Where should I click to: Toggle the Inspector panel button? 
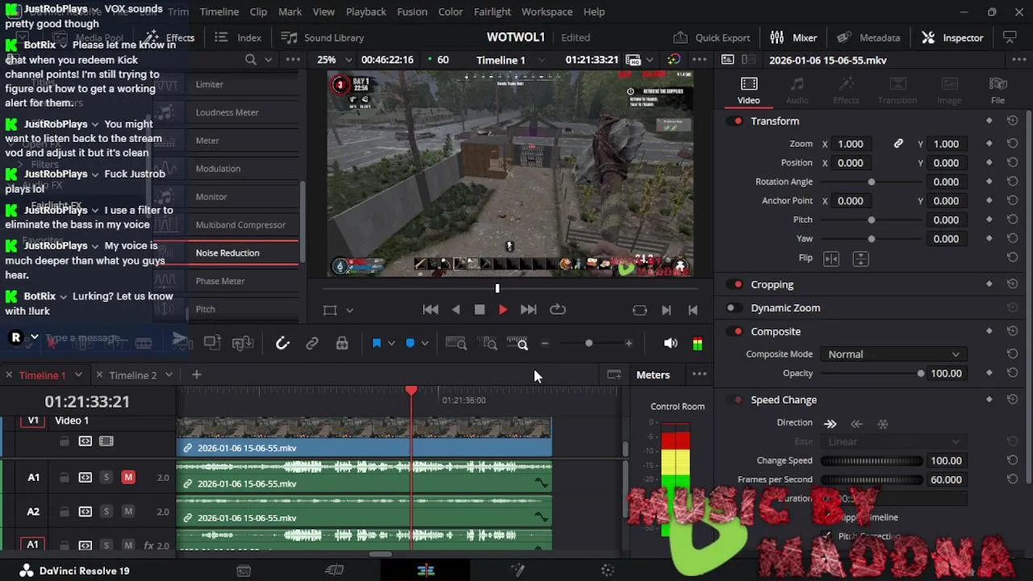point(952,38)
